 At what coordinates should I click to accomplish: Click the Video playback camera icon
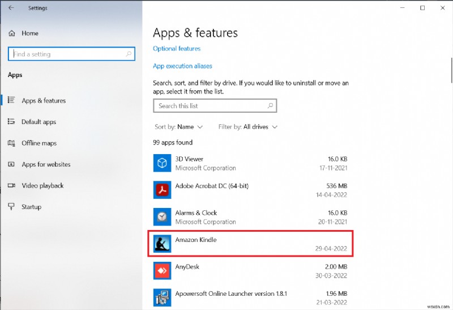click(x=11, y=185)
